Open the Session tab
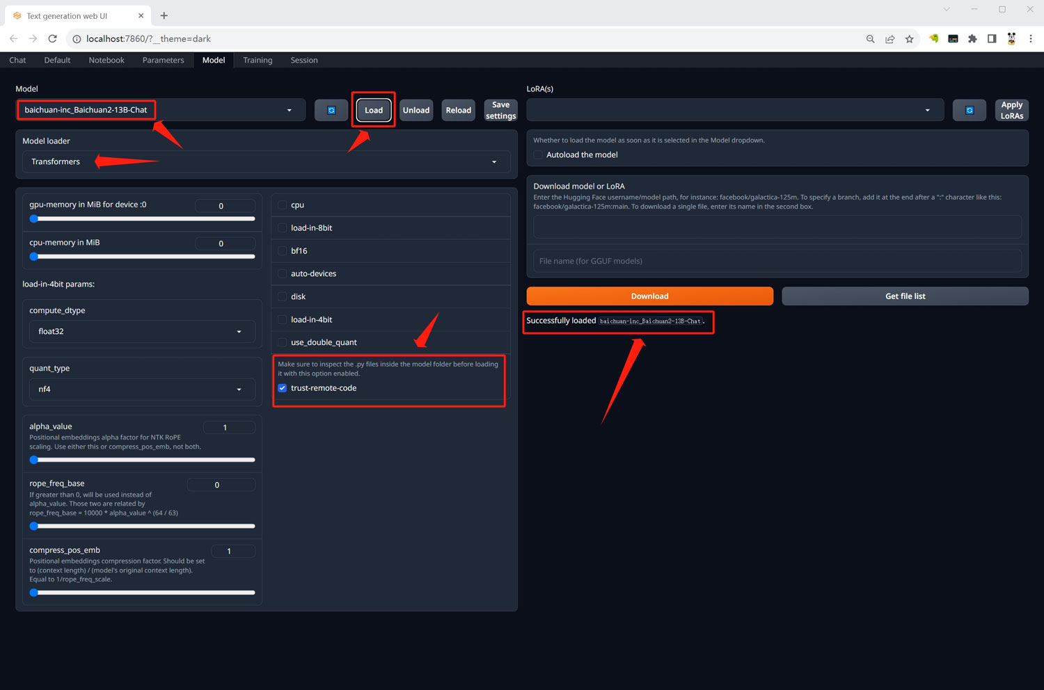The width and height of the screenshot is (1044, 690). (304, 61)
